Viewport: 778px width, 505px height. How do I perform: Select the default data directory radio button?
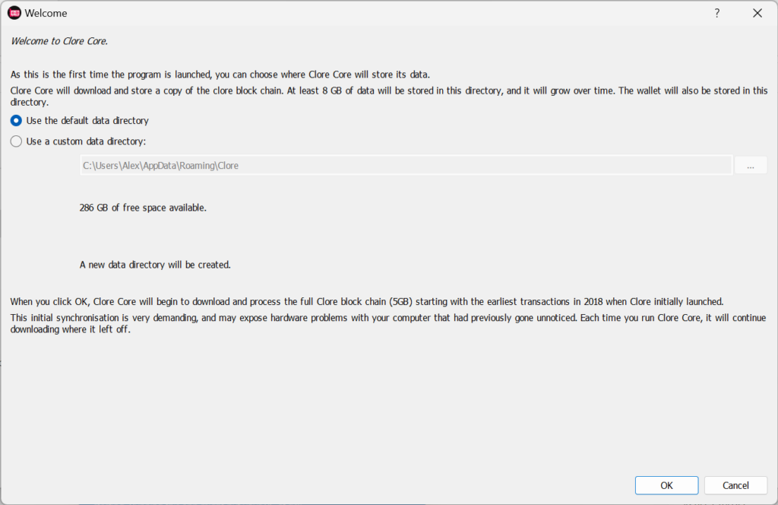[x=17, y=121]
